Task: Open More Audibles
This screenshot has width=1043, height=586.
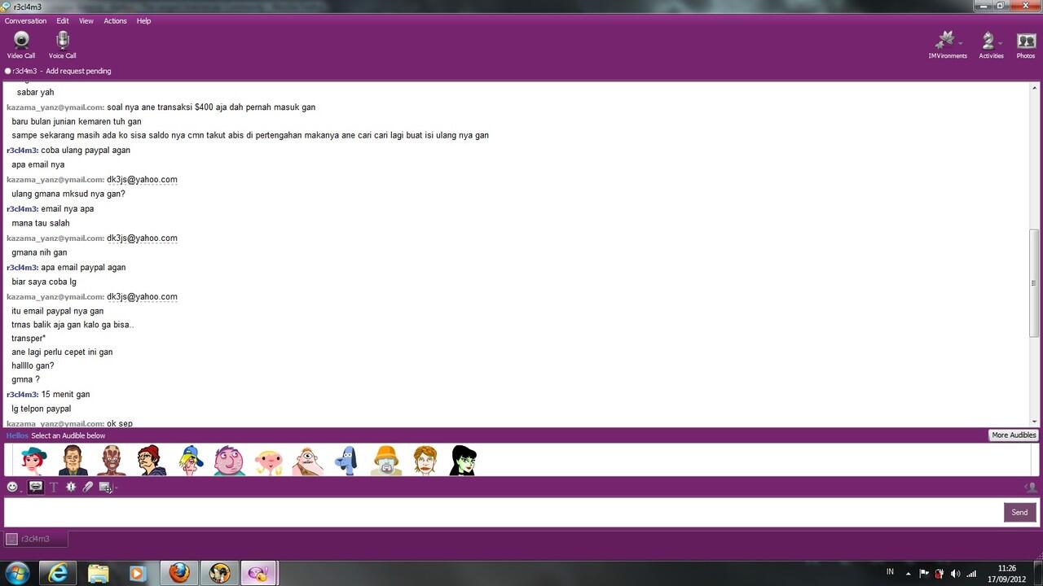Action: 1014,435
